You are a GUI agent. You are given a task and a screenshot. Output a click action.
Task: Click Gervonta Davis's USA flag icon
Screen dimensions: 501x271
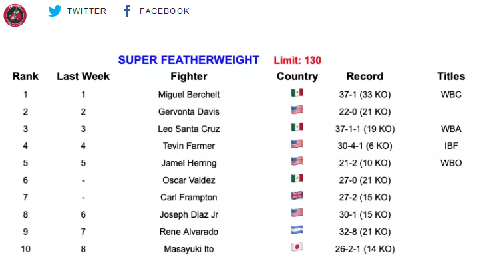coord(297,110)
